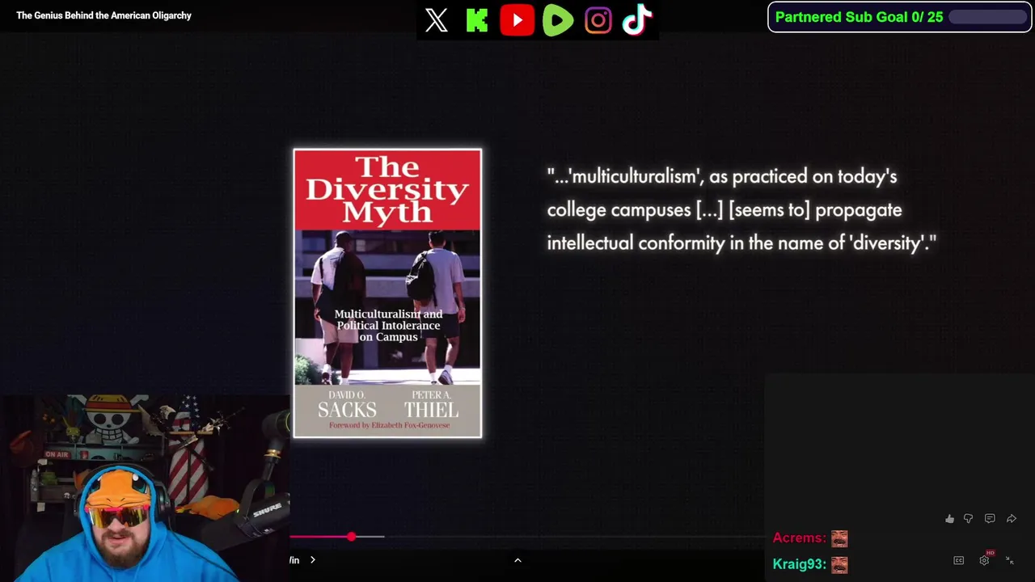Open the TikTok logo icon

click(637, 20)
